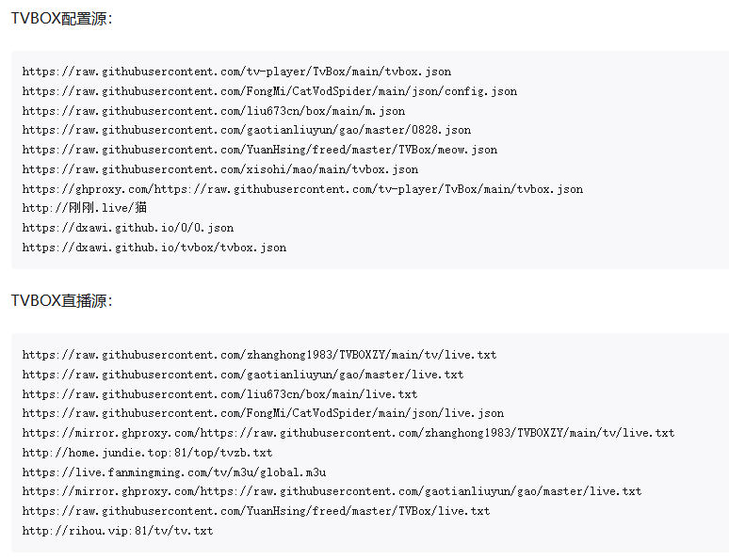Click the http://刚刚.live/猫 address
The width and height of the screenshot is (729, 560).
(x=85, y=208)
